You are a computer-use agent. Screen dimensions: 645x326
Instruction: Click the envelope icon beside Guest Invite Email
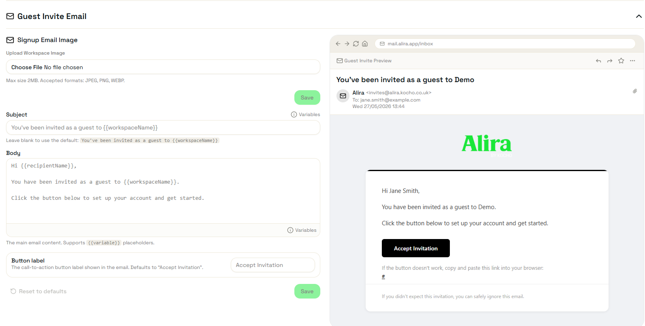(10, 16)
